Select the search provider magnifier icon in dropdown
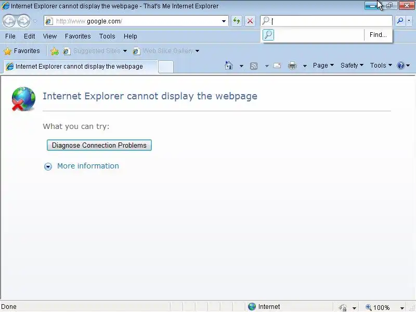 [x=268, y=35]
